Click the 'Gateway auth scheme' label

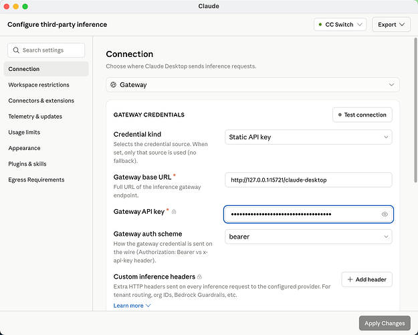tap(148, 234)
